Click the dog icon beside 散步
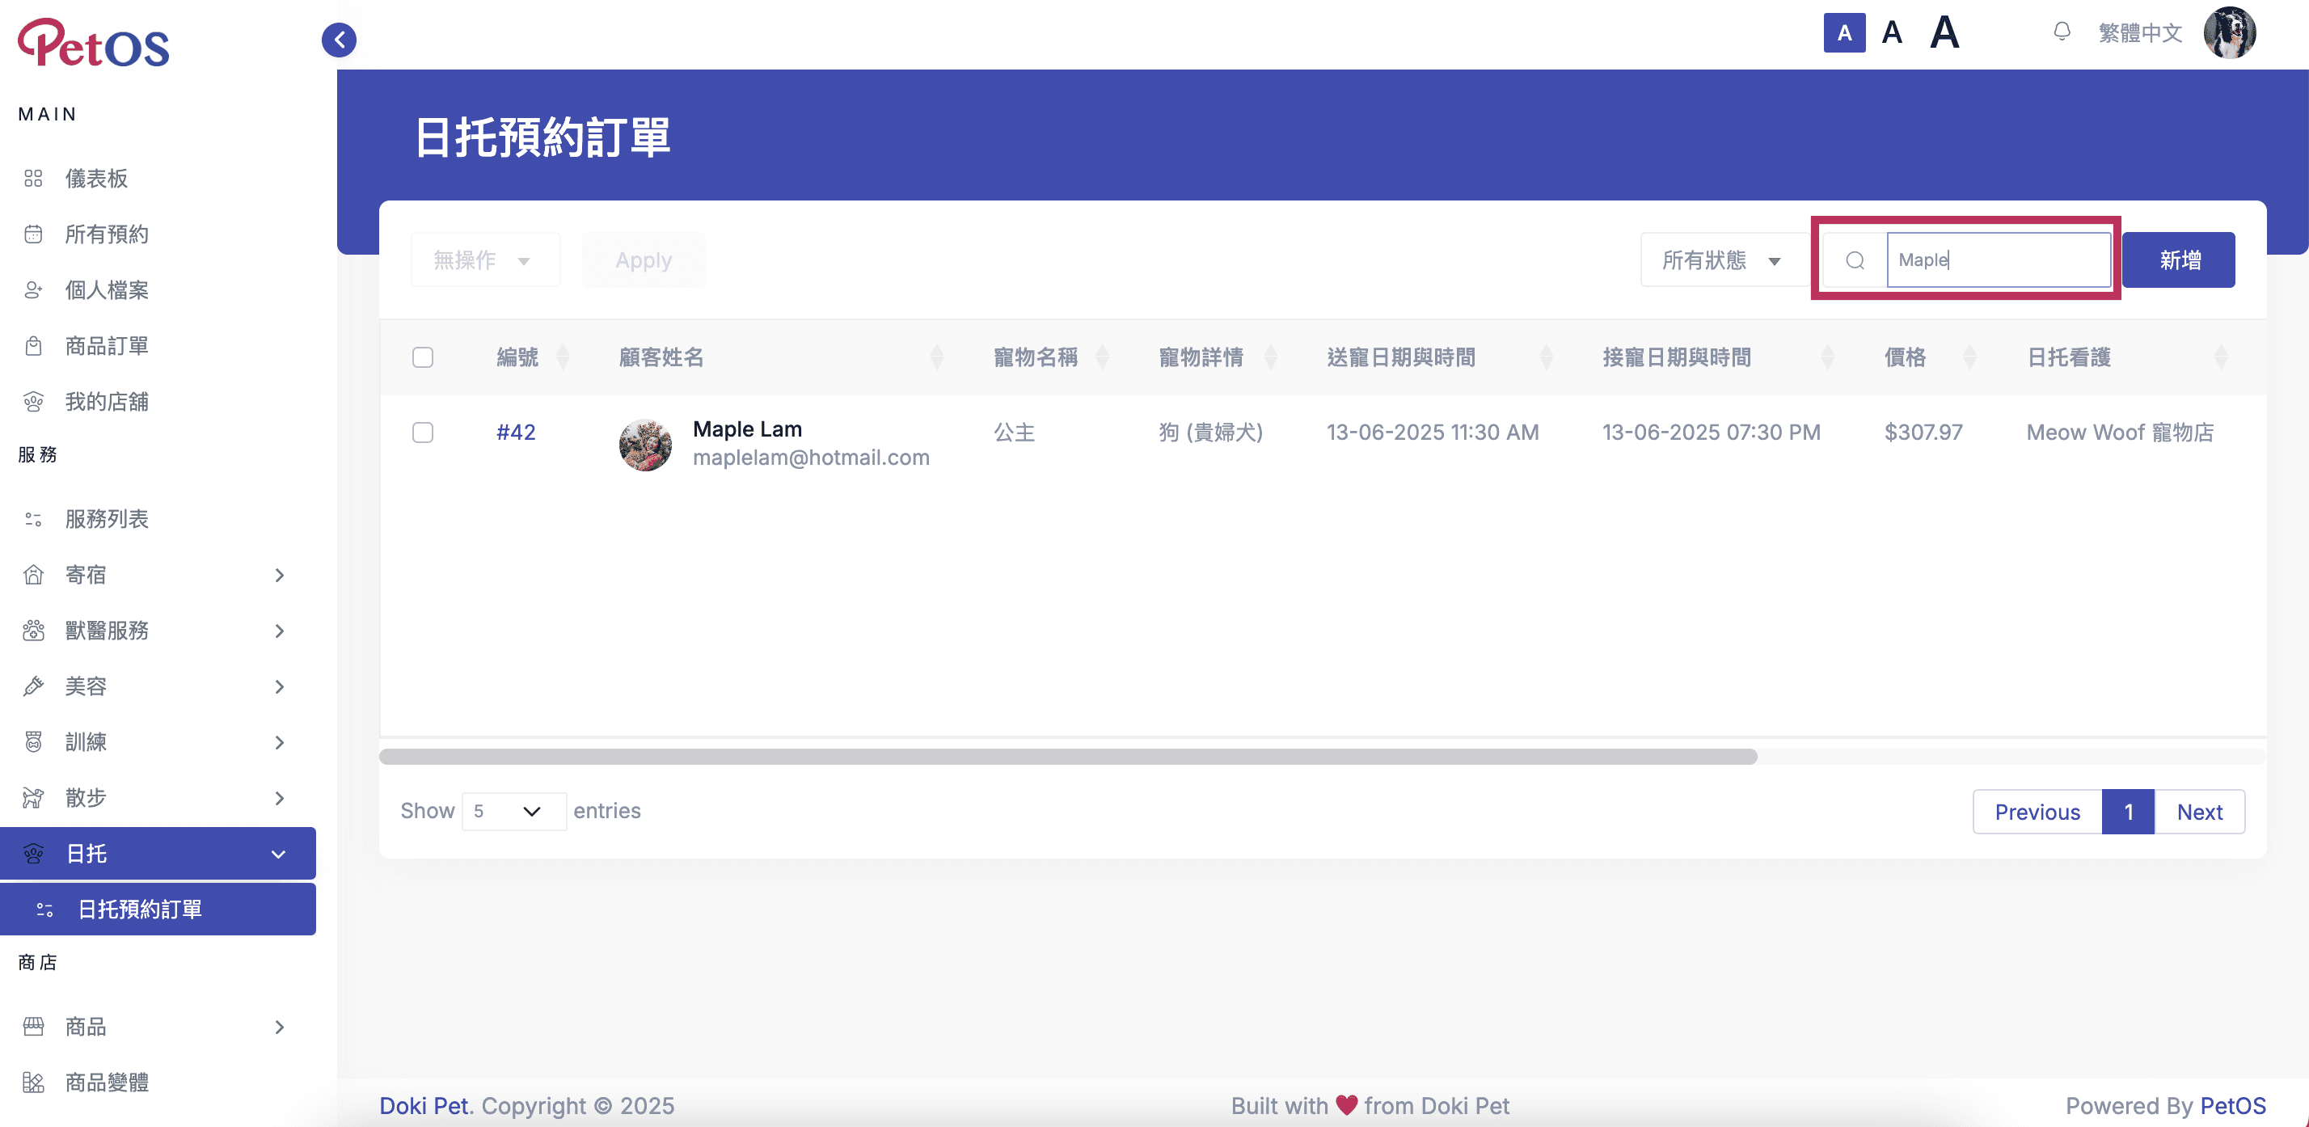Image resolution: width=2309 pixels, height=1127 pixels. (33, 798)
